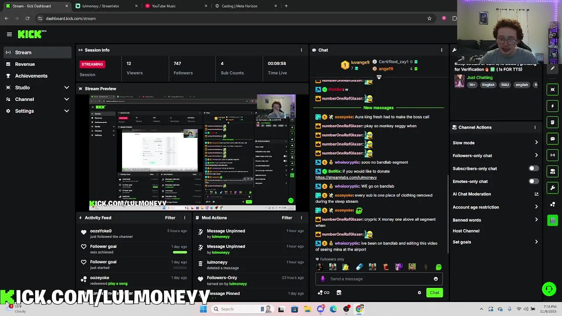
Task: Bookmark this page with the star icon
Action: (x=429, y=18)
